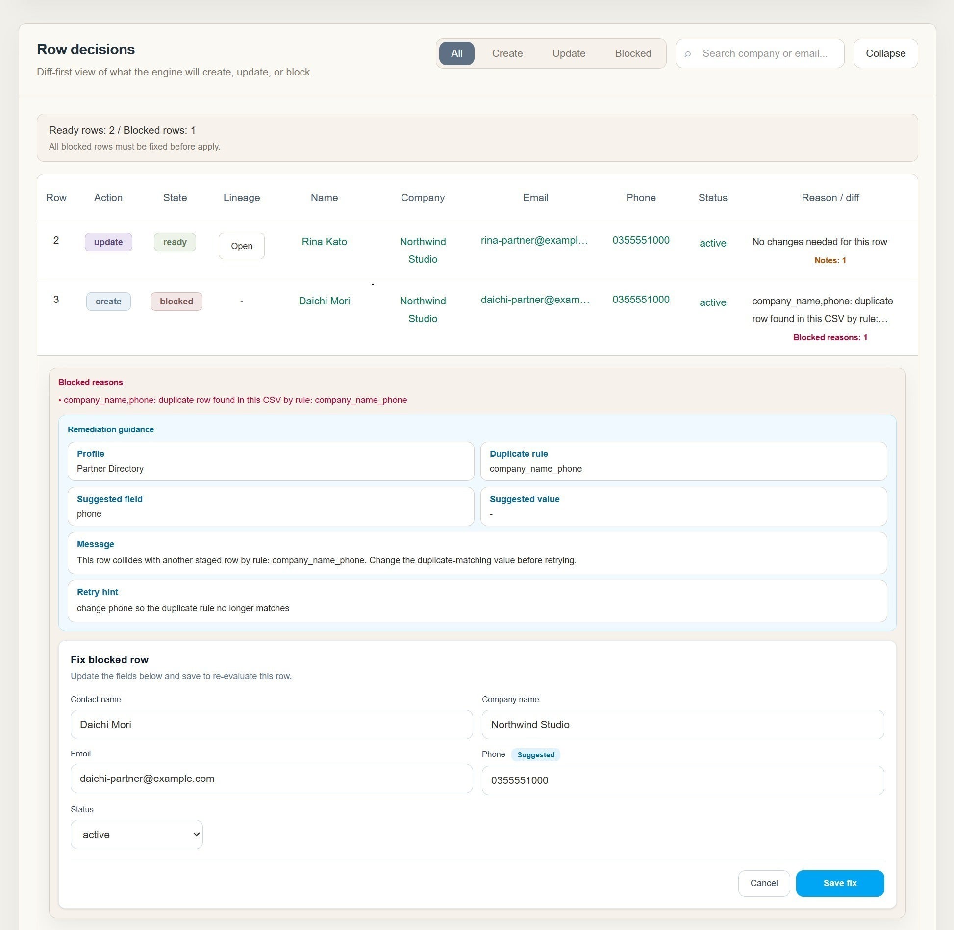The width and height of the screenshot is (954, 930).
Task: Expand Notes: 1 on row 2
Action: coord(830,260)
